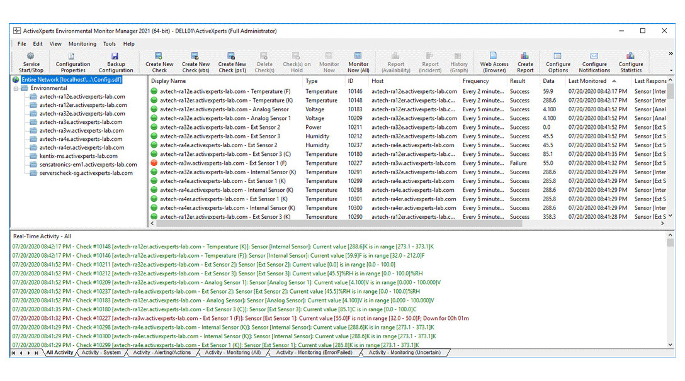Screen dimensions: 685x381
Task: Collapse the Environmental tree node
Action: coord(16,88)
